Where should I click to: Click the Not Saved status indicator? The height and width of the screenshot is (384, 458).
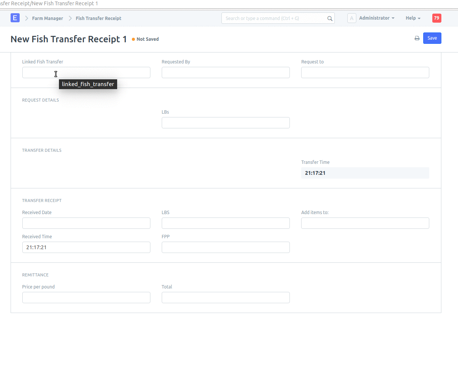(145, 39)
